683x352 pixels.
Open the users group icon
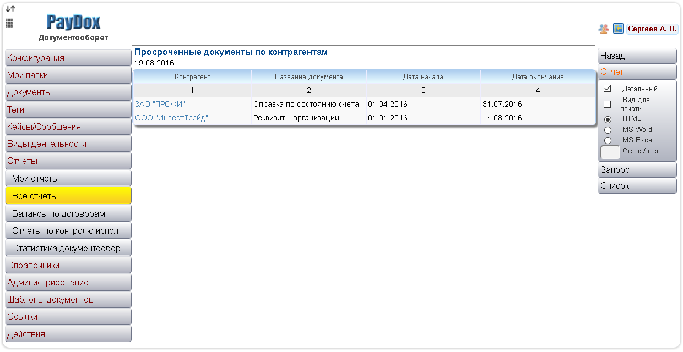[x=604, y=29]
